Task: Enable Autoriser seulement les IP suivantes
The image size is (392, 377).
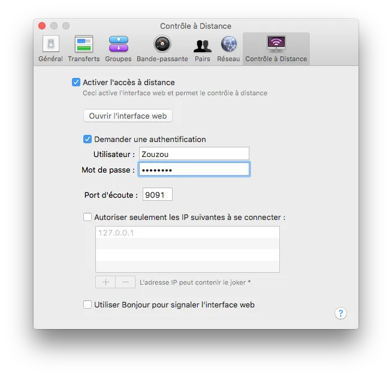Action: click(x=88, y=217)
